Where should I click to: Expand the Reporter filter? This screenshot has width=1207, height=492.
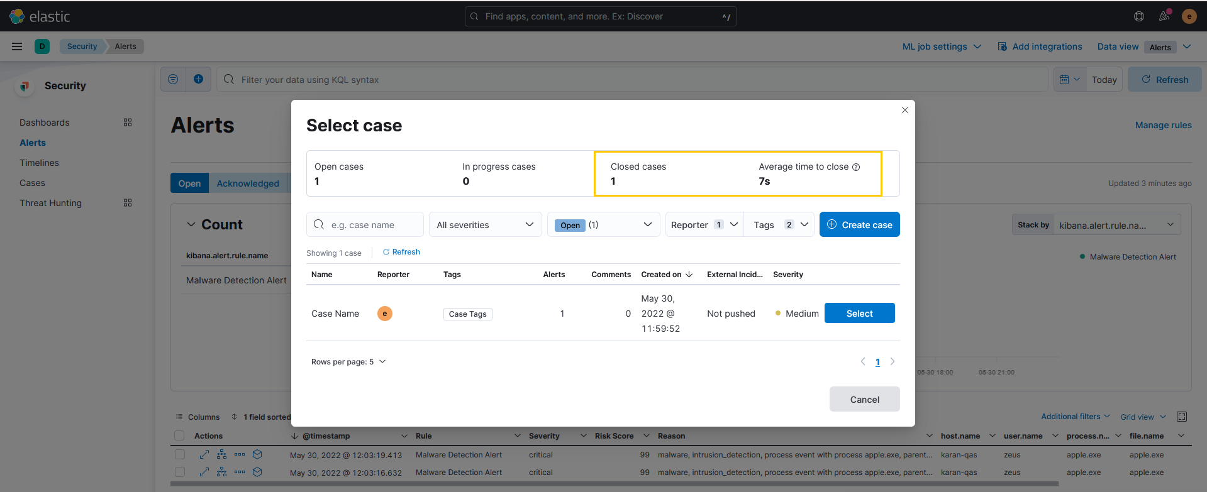(x=704, y=225)
